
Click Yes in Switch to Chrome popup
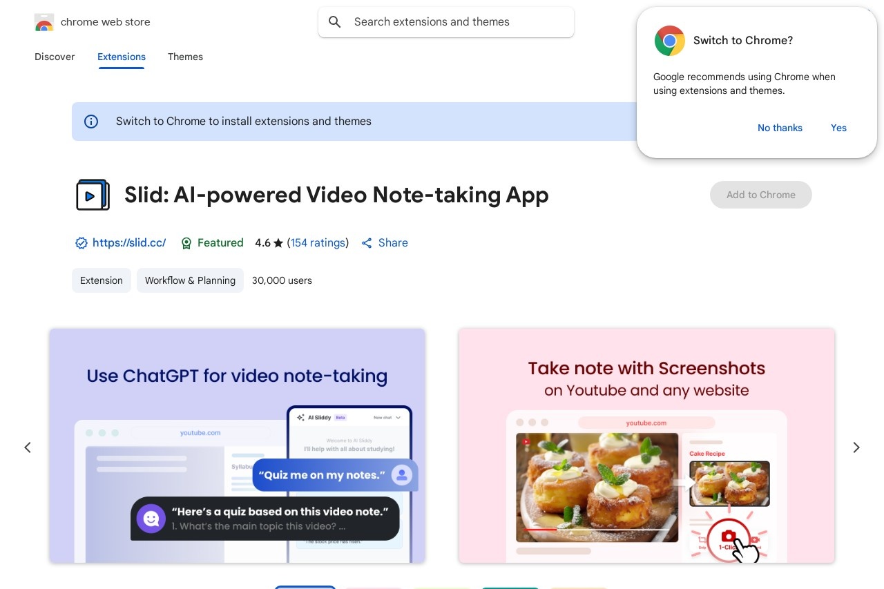[x=838, y=128]
